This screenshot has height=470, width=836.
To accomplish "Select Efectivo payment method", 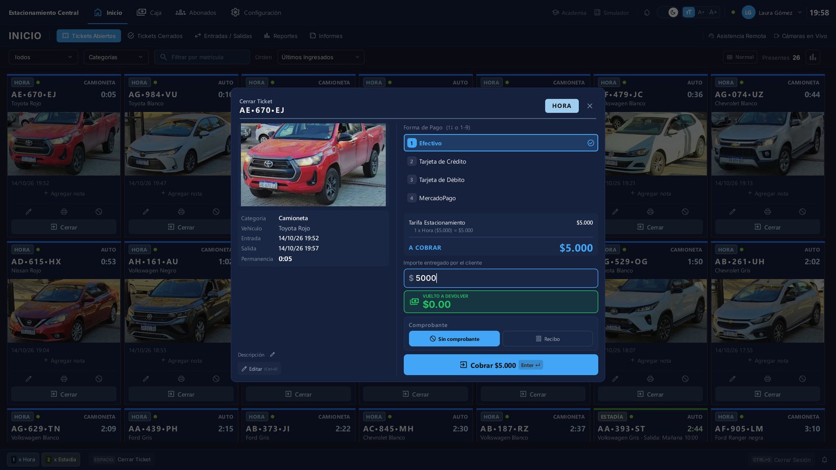I will tap(501, 143).
